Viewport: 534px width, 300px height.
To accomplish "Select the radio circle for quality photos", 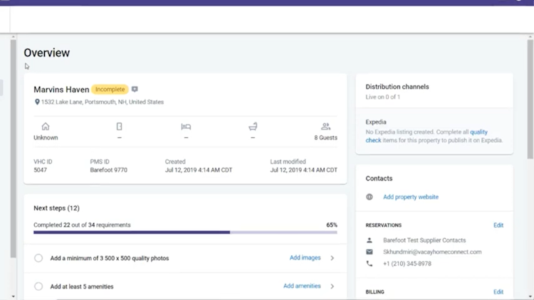I will coord(38,258).
